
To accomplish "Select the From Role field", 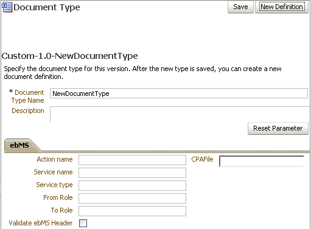I will click(132, 198).
